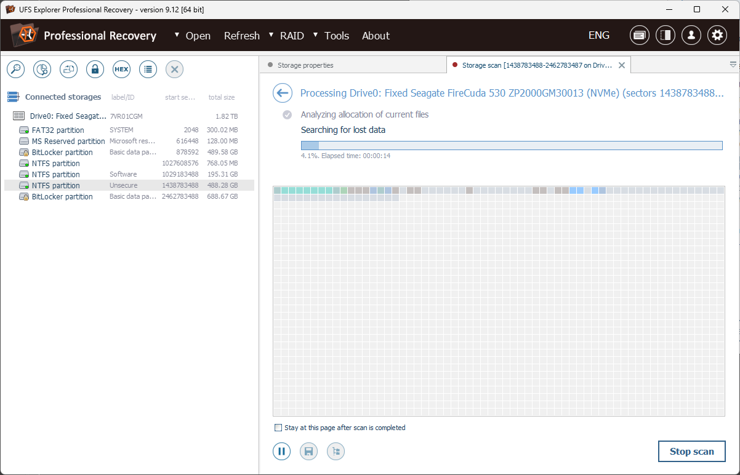
Task: Click the decryption lock icon
Action: [x=95, y=69]
